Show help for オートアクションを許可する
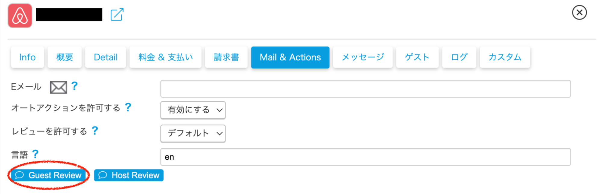Viewport: 602px width, 194px height. click(x=128, y=107)
